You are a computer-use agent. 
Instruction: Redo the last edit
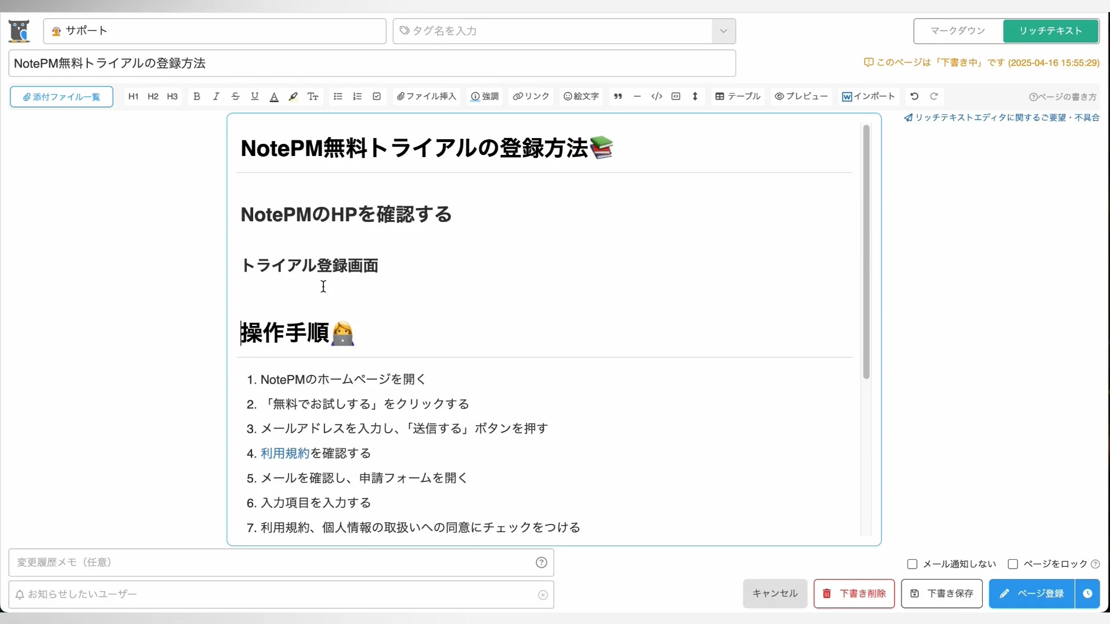click(x=934, y=96)
